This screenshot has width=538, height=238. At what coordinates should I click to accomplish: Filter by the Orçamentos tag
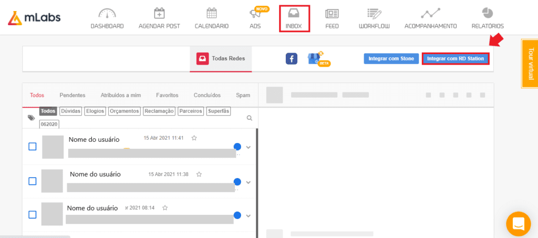[x=125, y=111]
